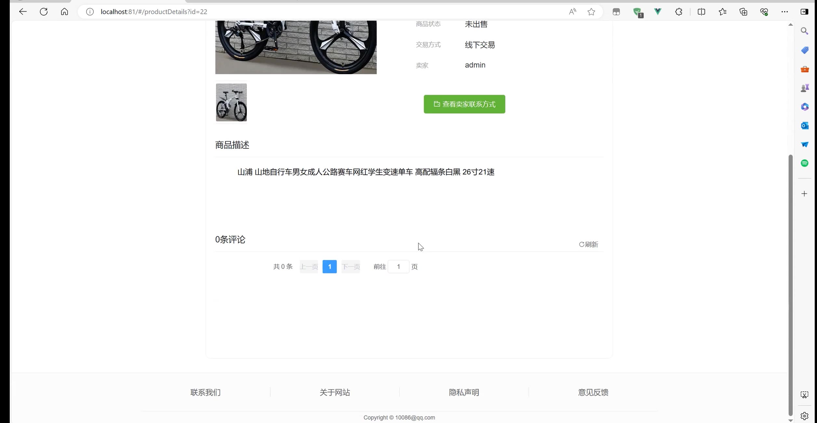817x423 pixels.
Task: Open the Extensions puzzle icon
Action: click(x=679, y=12)
